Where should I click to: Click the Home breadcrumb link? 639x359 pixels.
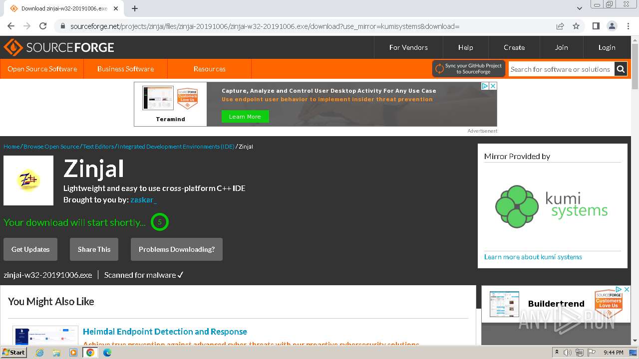(11, 147)
